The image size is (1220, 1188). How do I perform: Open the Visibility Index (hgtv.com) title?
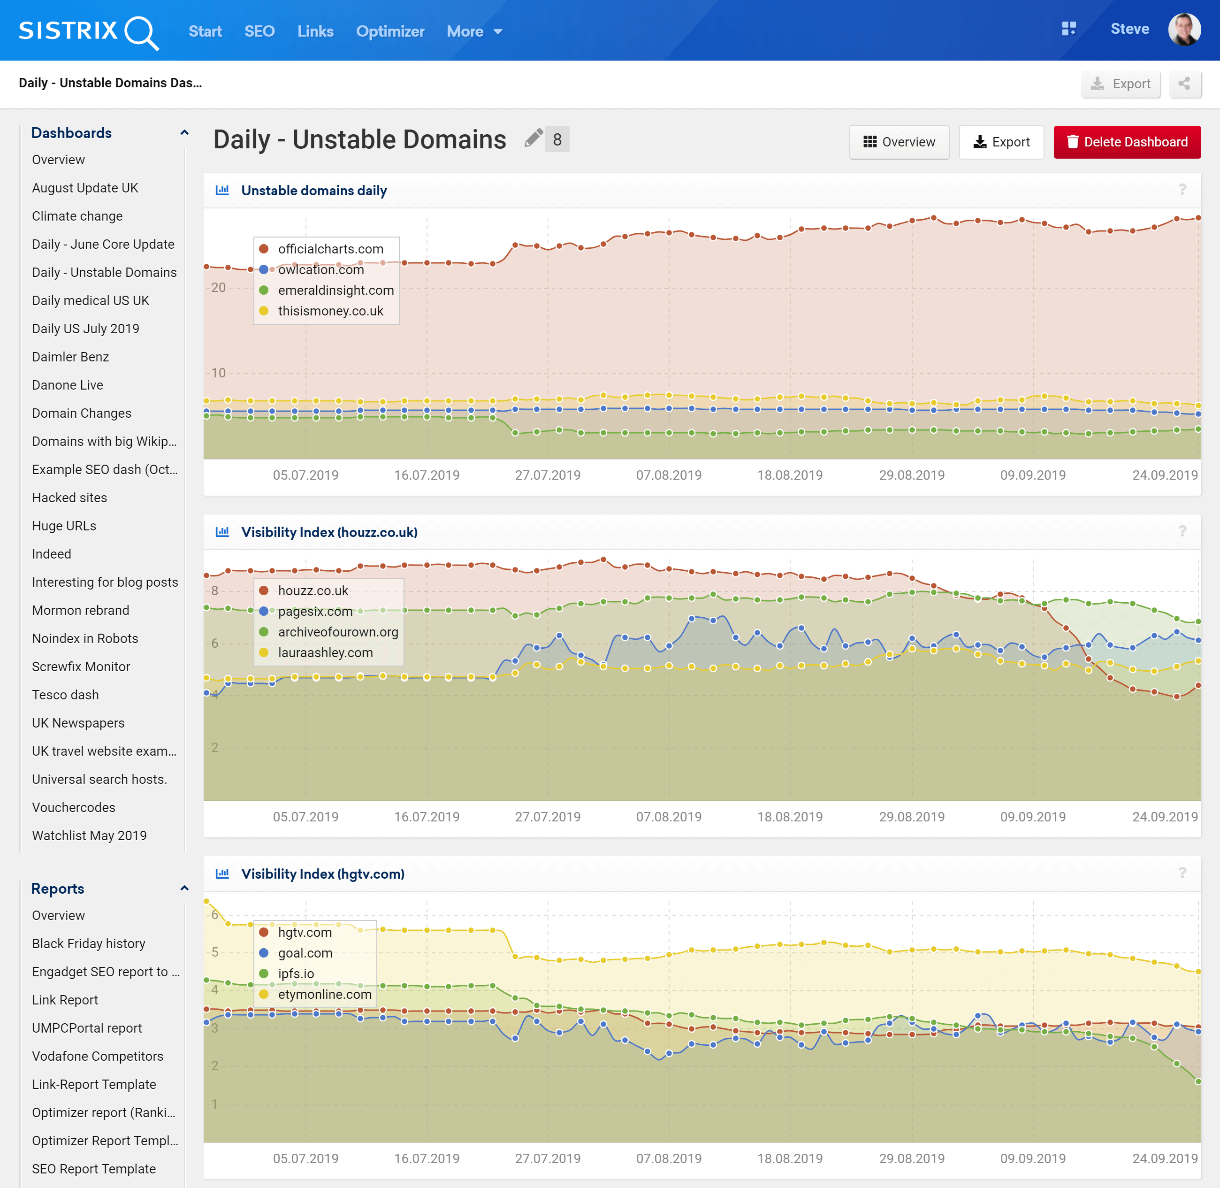[322, 874]
